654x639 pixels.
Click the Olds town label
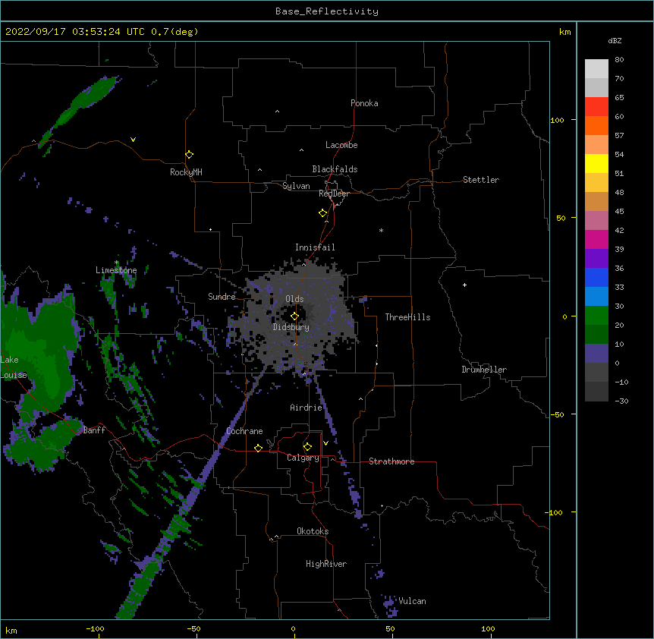[294, 299]
